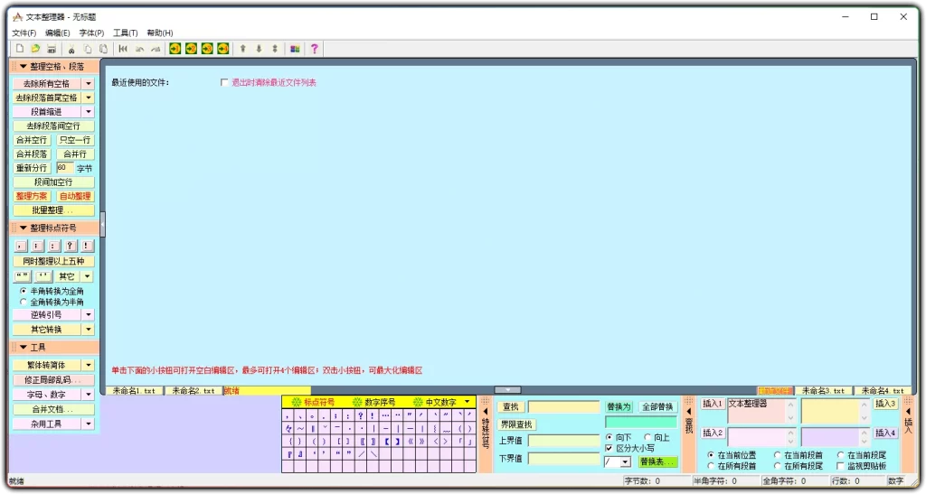Image resolution: width=926 pixels, height=494 pixels.
Task: Switch to the 未命名3.txt tab
Action: 823,391
